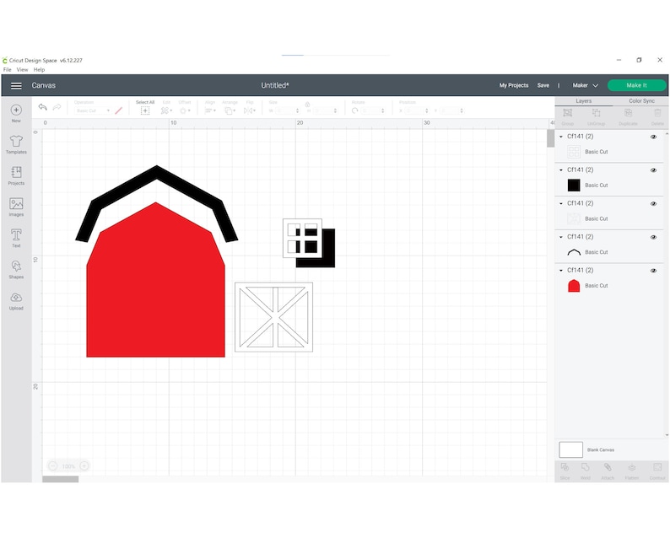The height and width of the screenshot is (538, 670).
Task: Click the Rotate icon in toolbar
Action: (x=354, y=110)
